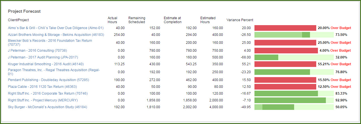
Task: Click estimate at completion value 2,002.00
Action: [x=190, y=107]
